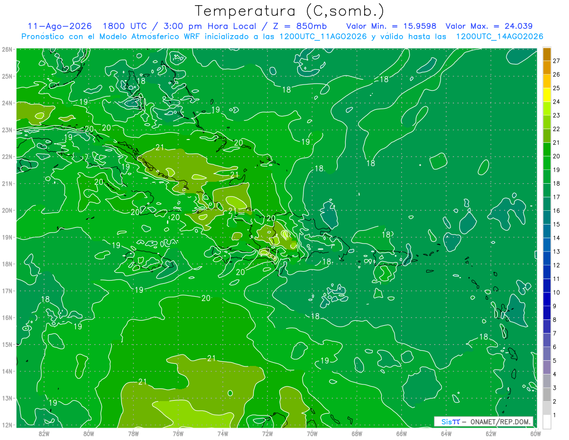This screenshot has width=569, height=440.
Task: Click the "14N" latitude label
Action: coord(8,371)
